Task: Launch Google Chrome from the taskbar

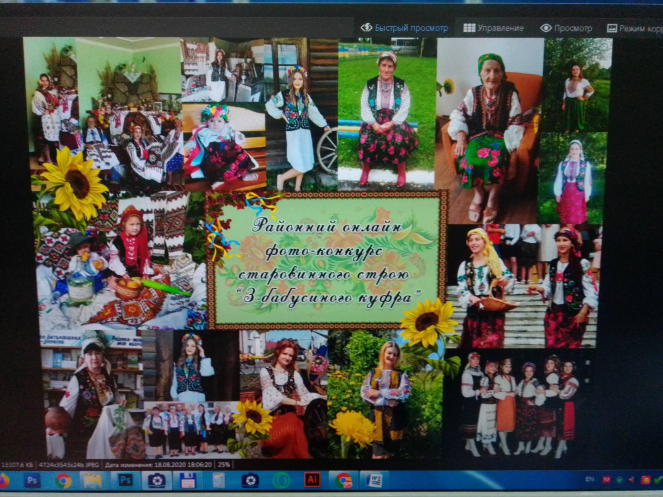Action: [x=63, y=481]
